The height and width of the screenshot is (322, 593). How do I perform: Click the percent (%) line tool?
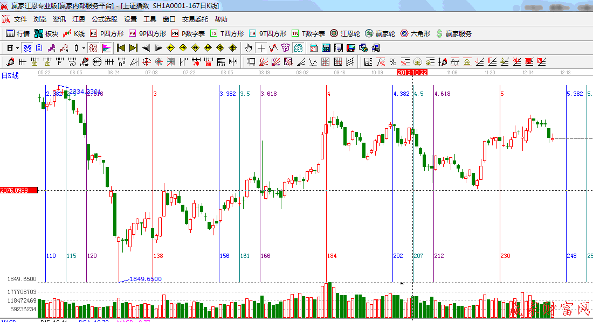pyautogui.click(x=392, y=62)
